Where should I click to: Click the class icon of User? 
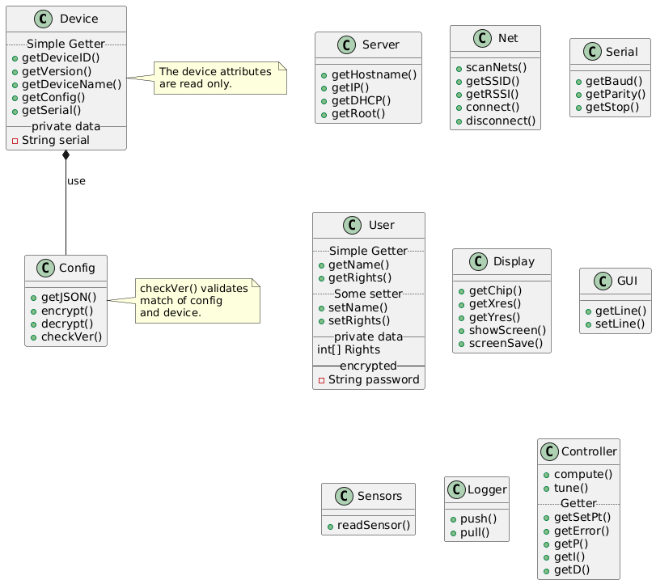[x=352, y=225]
